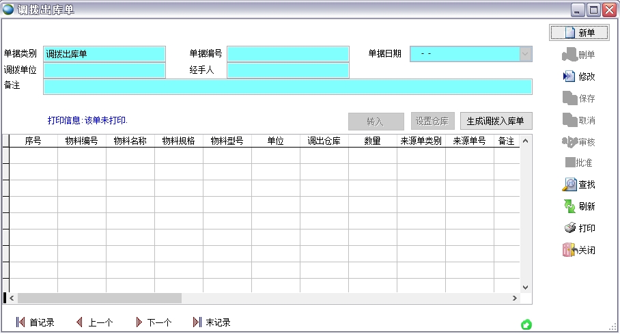Click the 备注 remarks field
The width and height of the screenshot is (620, 334).
click(287, 87)
